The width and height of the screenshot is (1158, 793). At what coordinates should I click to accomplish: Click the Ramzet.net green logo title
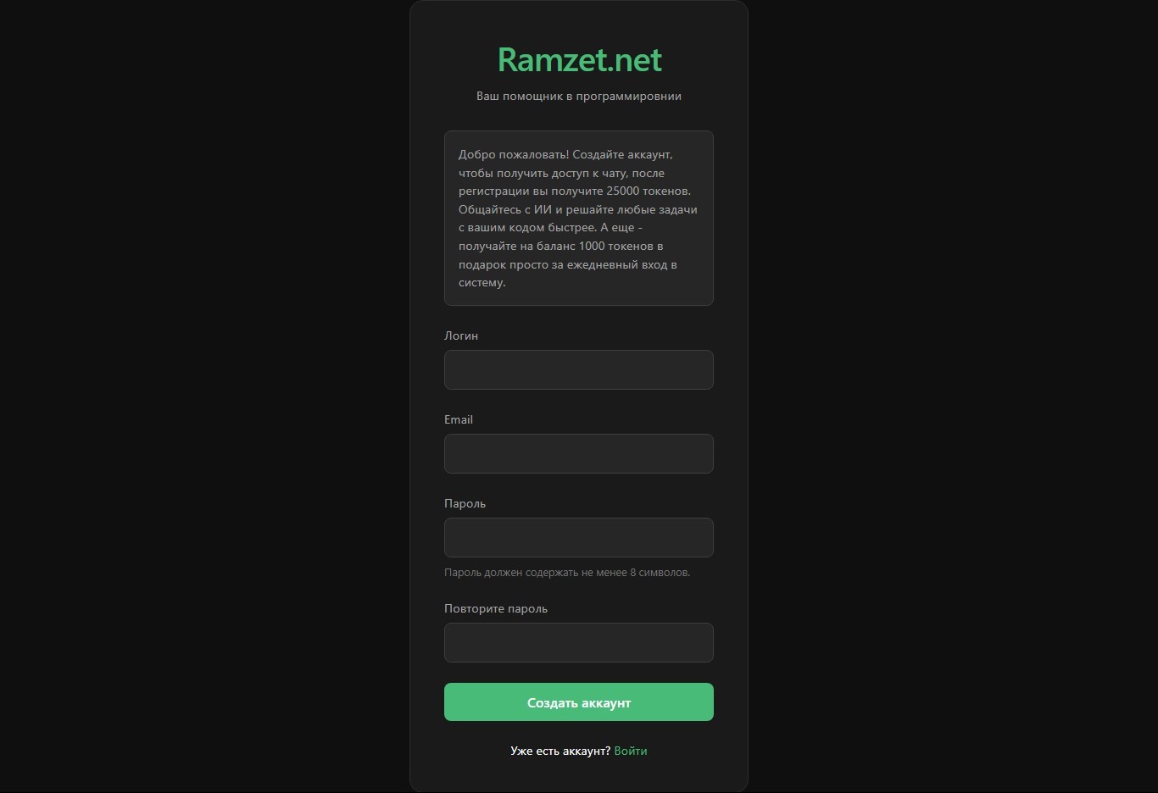pyautogui.click(x=579, y=59)
